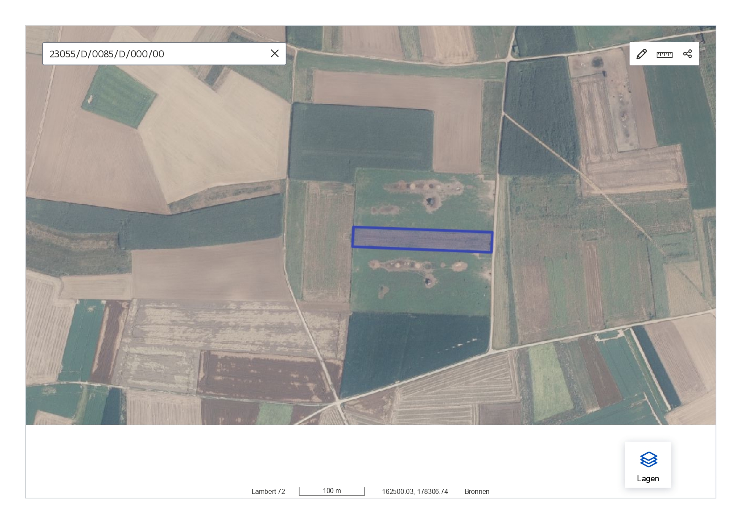The width and height of the screenshot is (741, 523).
Task: Change the Lambert 72 coordinate system
Action: point(268,491)
